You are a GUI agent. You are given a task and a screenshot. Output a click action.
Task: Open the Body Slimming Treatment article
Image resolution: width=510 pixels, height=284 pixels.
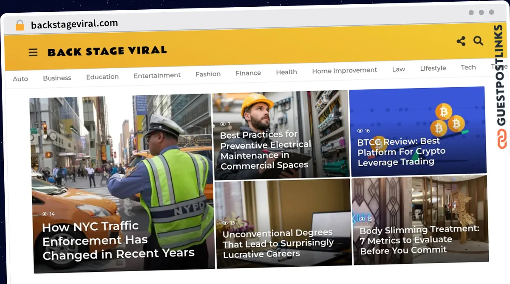tap(420, 240)
